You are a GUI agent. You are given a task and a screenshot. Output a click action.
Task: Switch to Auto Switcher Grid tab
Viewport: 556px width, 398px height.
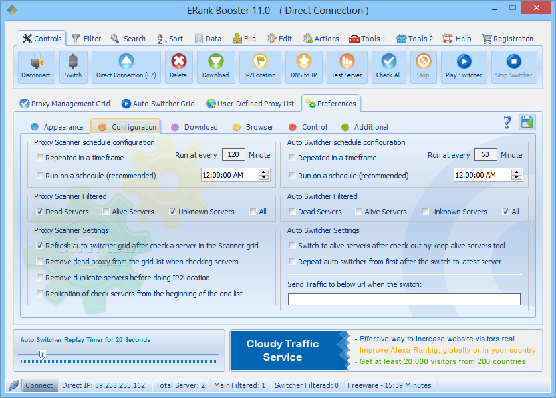[x=158, y=104]
